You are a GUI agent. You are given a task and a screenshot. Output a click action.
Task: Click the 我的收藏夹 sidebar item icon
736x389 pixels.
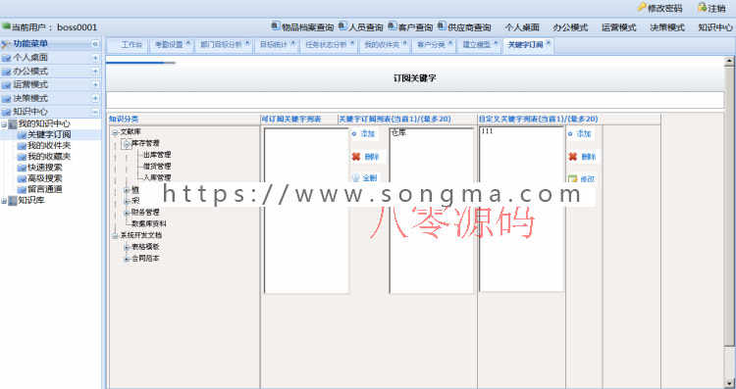coord(22,157)
